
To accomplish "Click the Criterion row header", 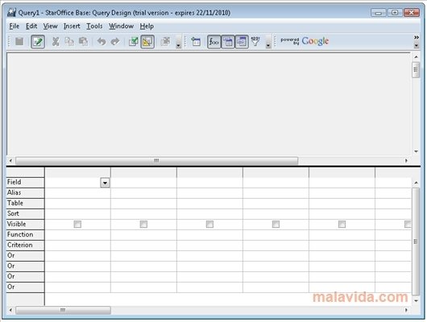I will [25, 245].
